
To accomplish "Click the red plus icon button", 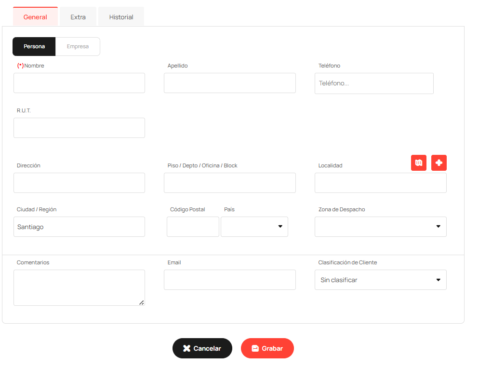I will pos(439,163).
